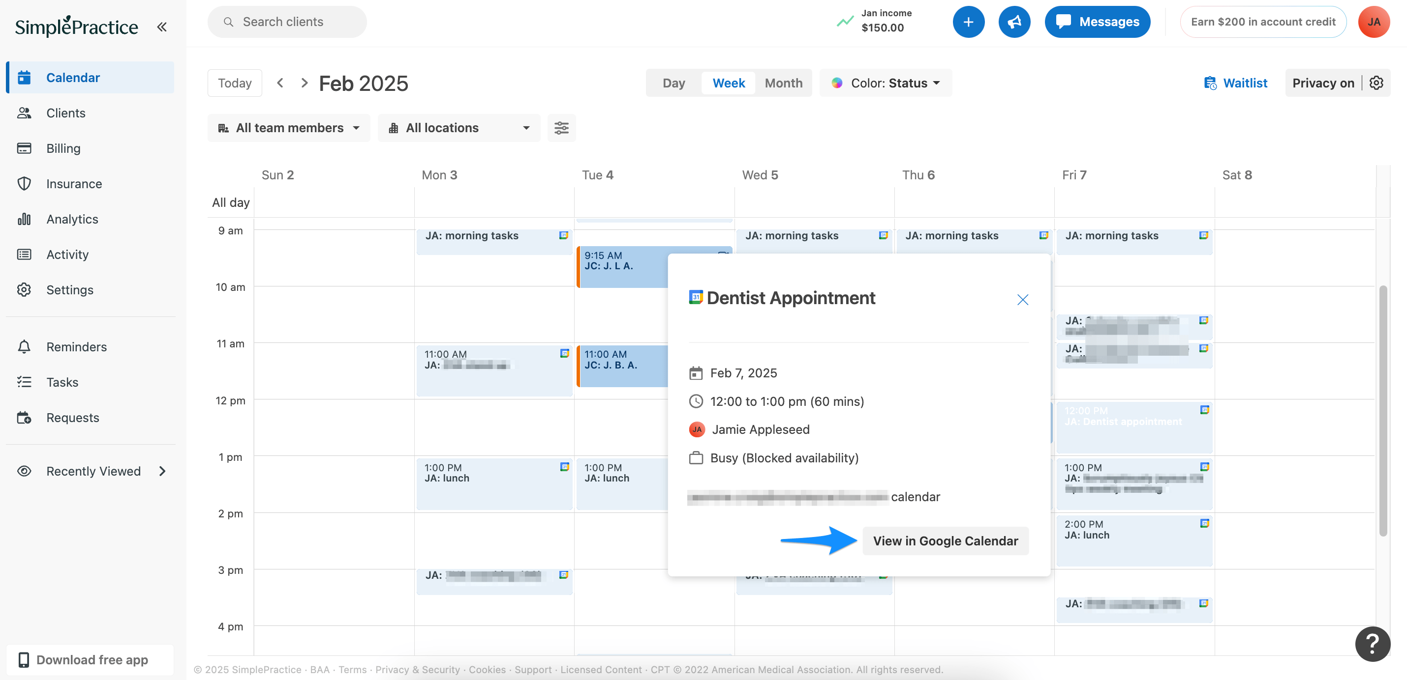Toggle Privacy on setting
The height and width of the screenshot is (680, 1407).
pos(1322,83)
